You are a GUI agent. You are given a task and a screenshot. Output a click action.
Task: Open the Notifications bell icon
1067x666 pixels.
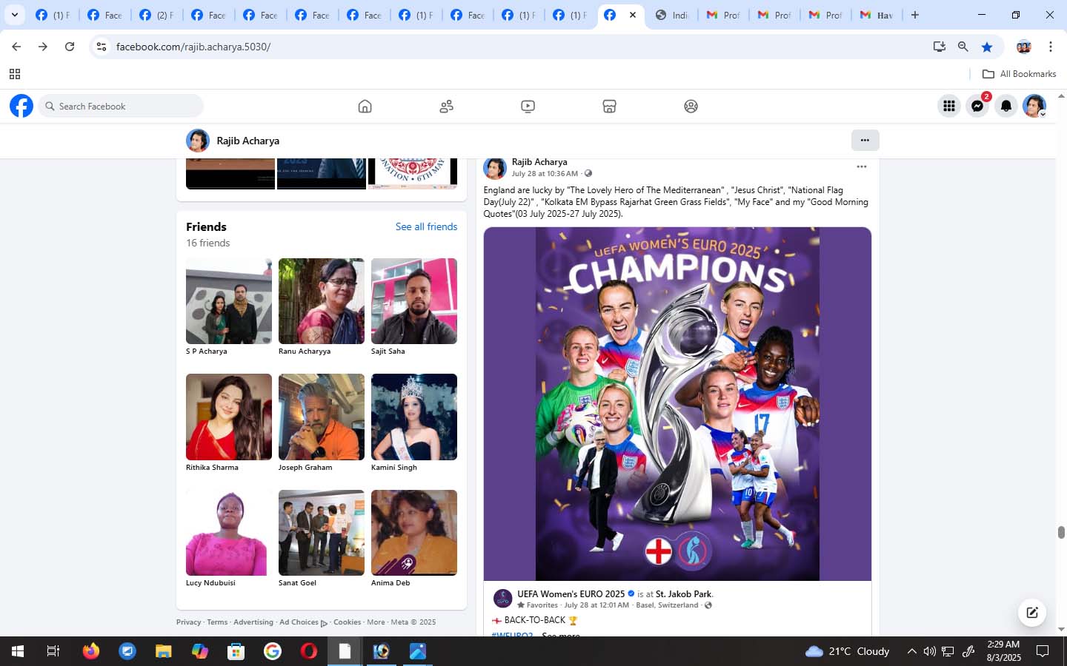[1005, 106]
